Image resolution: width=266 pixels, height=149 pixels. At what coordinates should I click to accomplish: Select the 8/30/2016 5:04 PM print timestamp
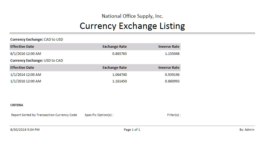25,130
